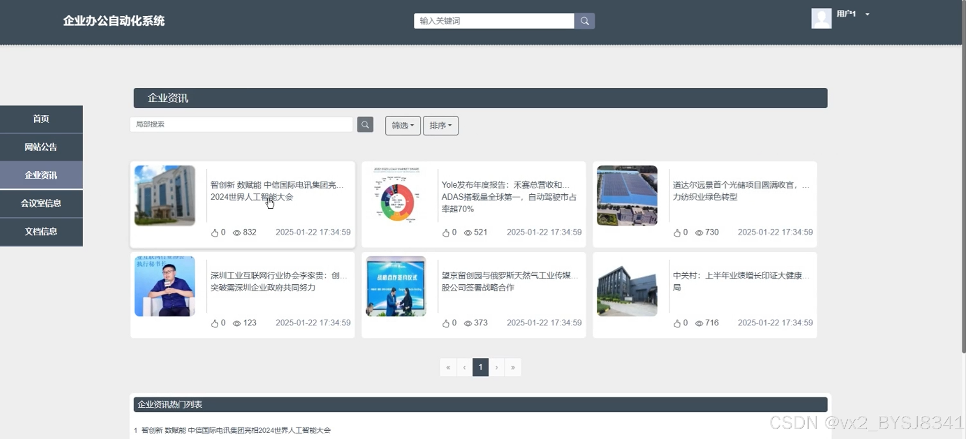Click the next page › arrow

click(x=497, y=367)
